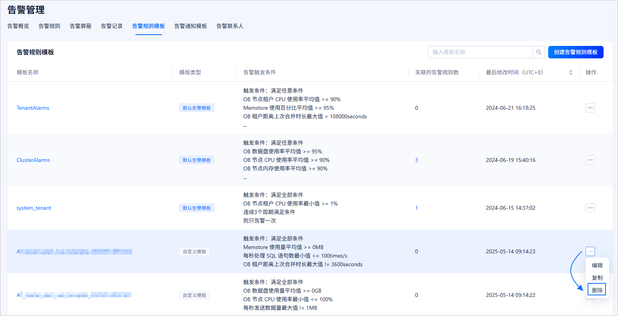Go to the 告警联系人 tab
Viewport: 618px width, 316px height.
pyautogui.click(x=230, y=26)
